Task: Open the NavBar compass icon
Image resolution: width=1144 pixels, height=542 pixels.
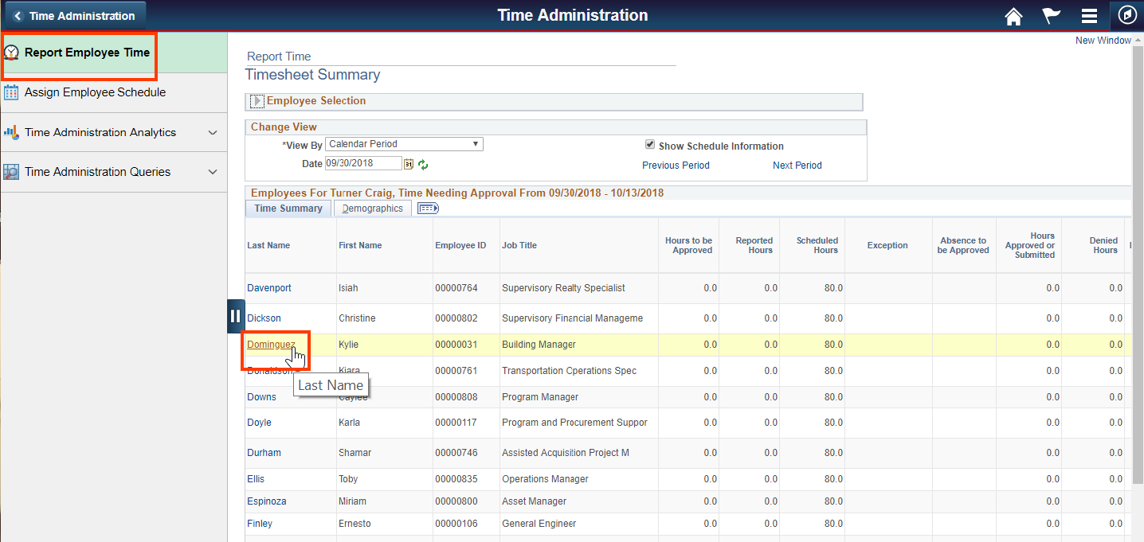Action: tap(1126, 14)
